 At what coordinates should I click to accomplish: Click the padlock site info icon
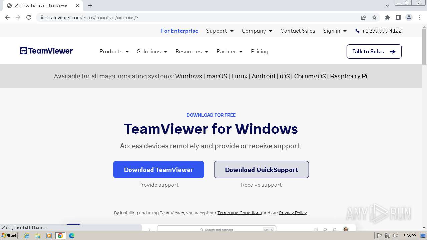pos(42,18)
